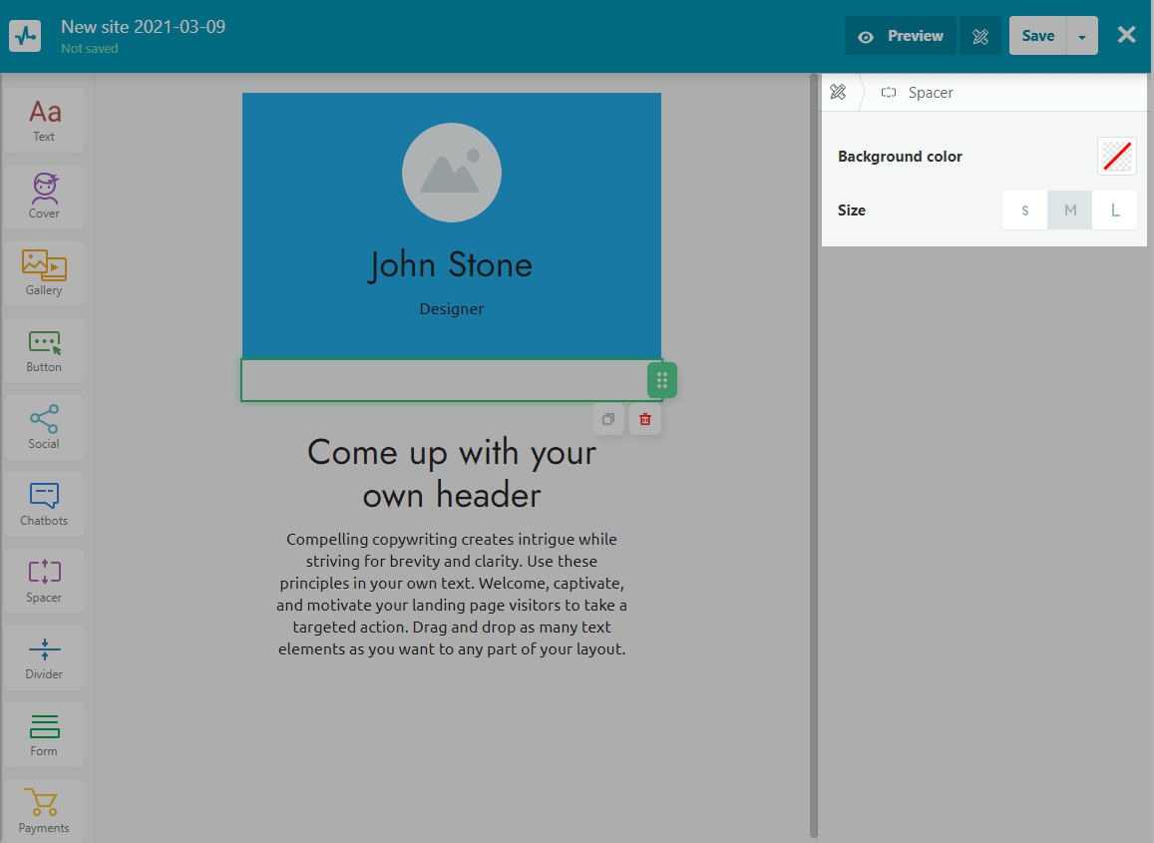Click the John Stone heading text
This screenshot has width=1154, height=843.
click(451, 265)
